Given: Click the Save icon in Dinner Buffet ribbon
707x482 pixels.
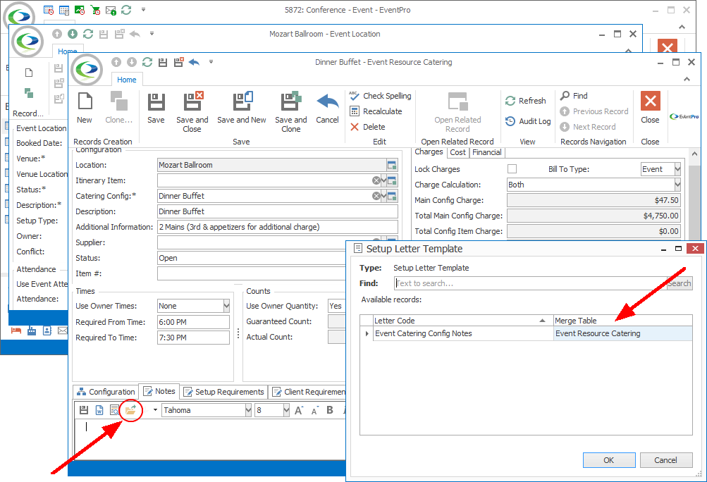Looking at the screenshot, I should pos(156,108).
